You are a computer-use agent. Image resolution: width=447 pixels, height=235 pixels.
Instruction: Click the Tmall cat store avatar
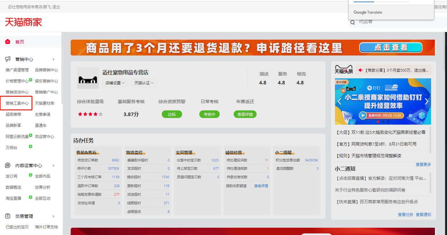(88, 78)
